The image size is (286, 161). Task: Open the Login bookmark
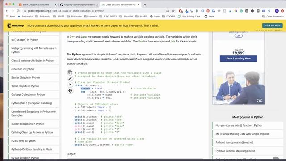155,17
